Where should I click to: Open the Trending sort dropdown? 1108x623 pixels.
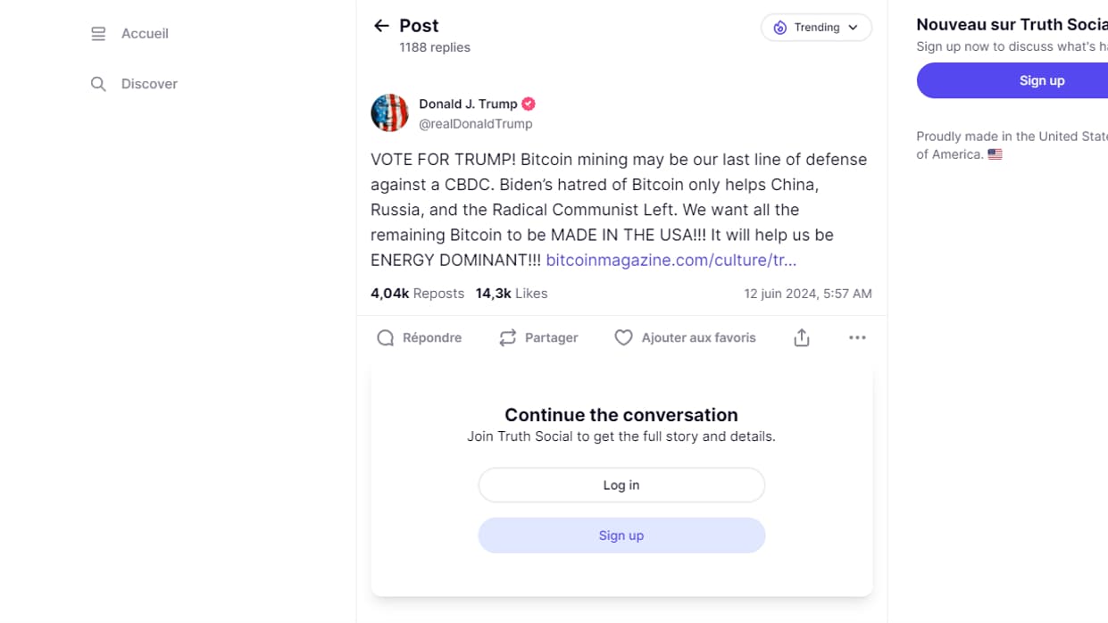point(816,28)
